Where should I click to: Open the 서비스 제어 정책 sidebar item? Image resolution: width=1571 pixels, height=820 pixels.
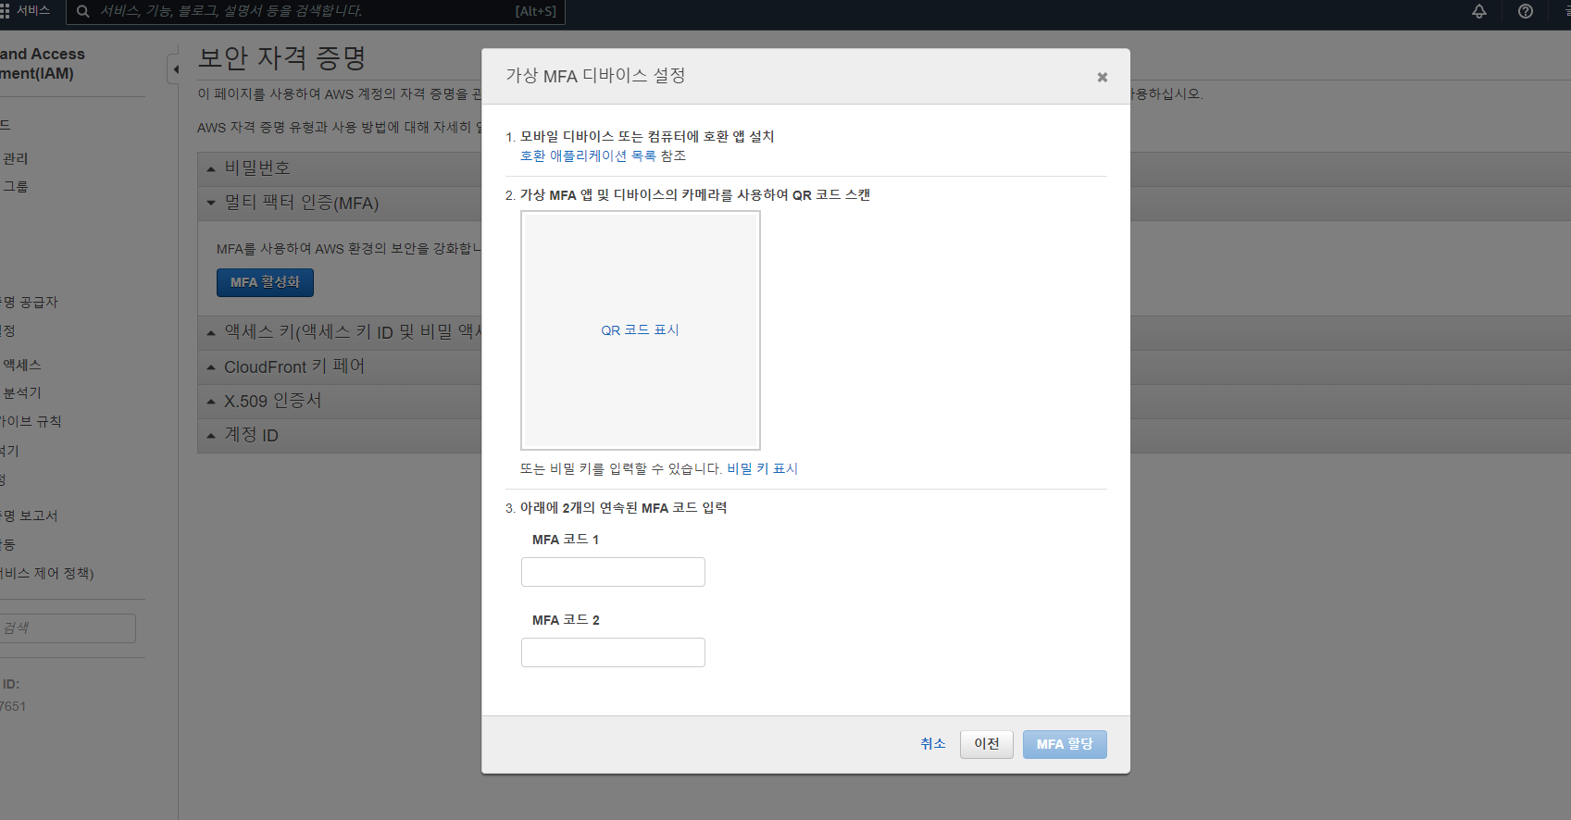tap(46, 574)
